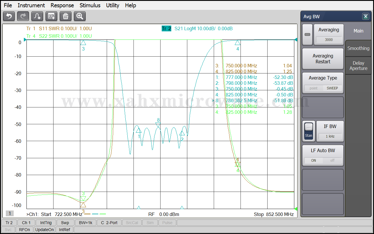
Task: Switch to the Smoothing tab
Action: [358, 48]
